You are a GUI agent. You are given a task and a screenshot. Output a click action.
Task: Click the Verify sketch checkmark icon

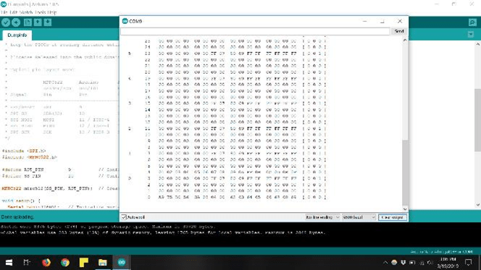[6, 22]
